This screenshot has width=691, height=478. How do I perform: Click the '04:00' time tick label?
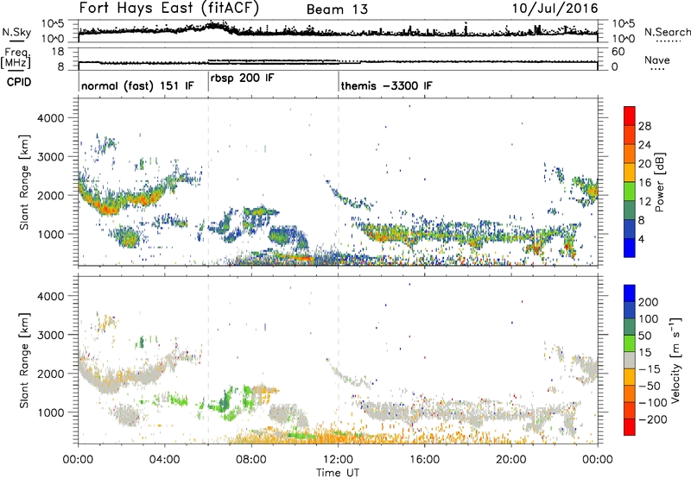coord(164,460)
